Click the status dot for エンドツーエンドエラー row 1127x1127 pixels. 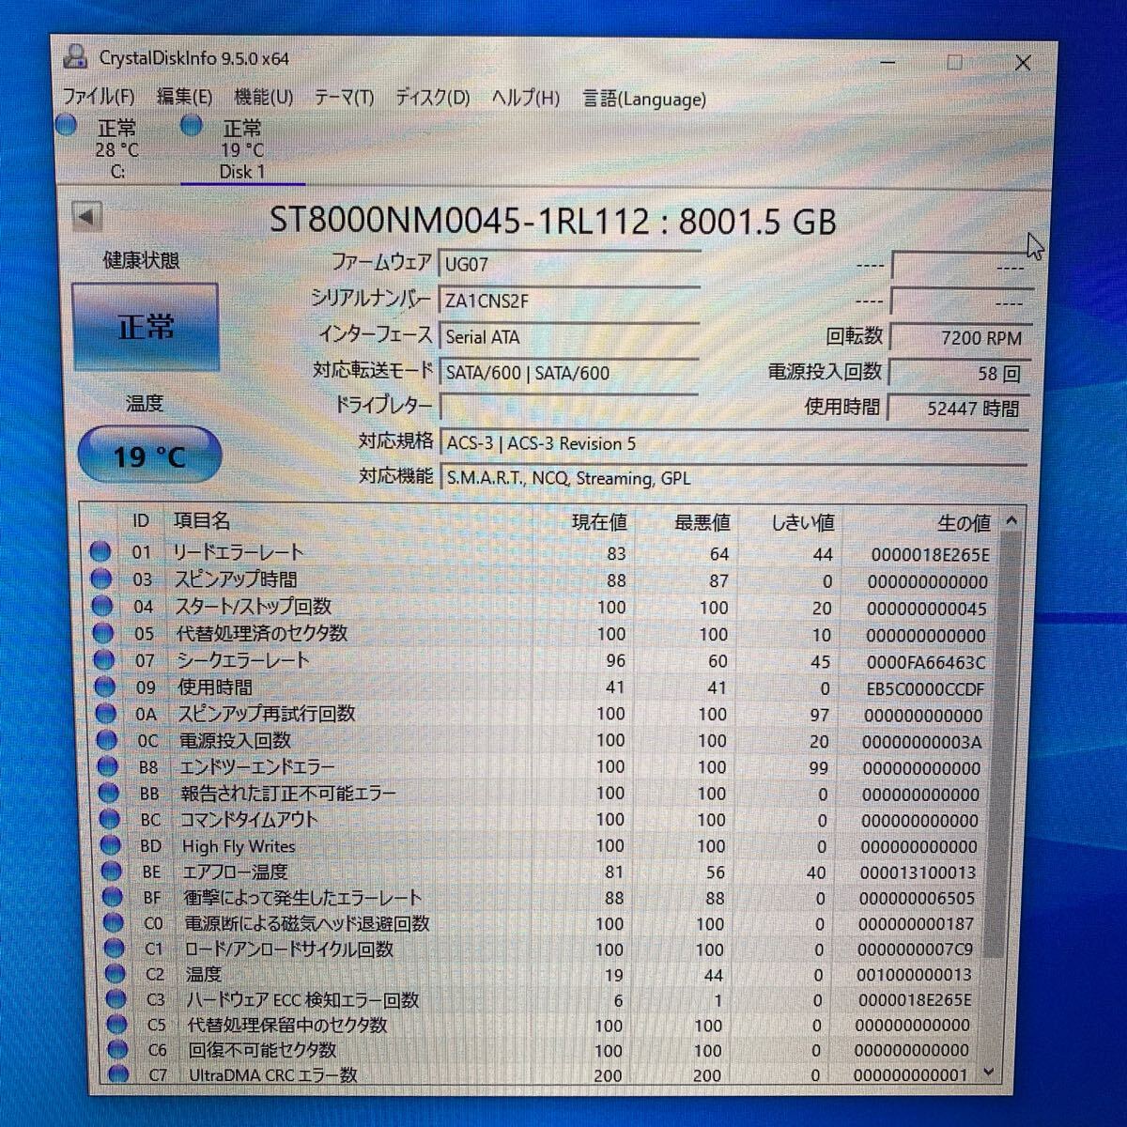pyautogui.click(x=108, y=767)
